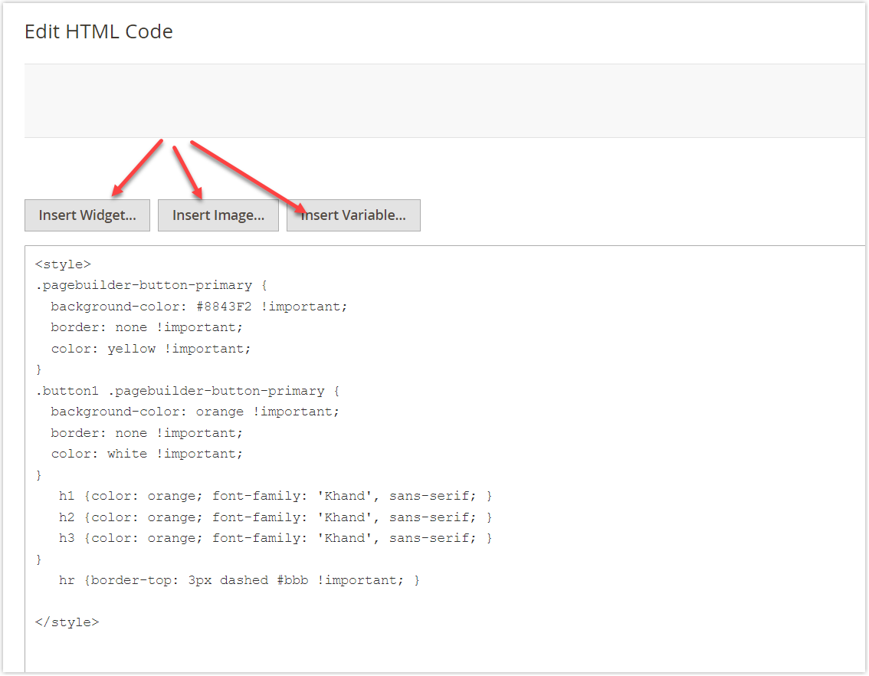Click the Edit HTML Code heading

point(98,31)
